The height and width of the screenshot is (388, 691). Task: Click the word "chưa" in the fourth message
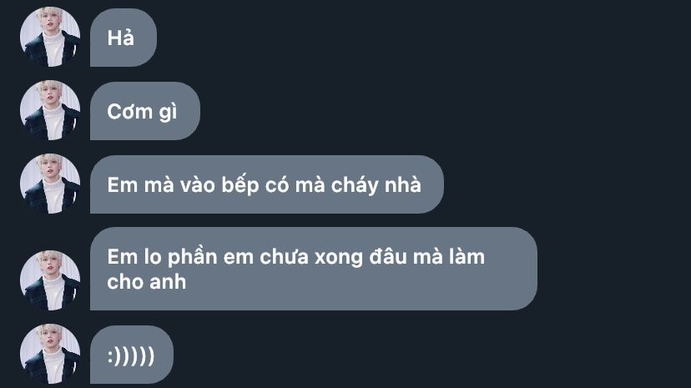(284, 257)
